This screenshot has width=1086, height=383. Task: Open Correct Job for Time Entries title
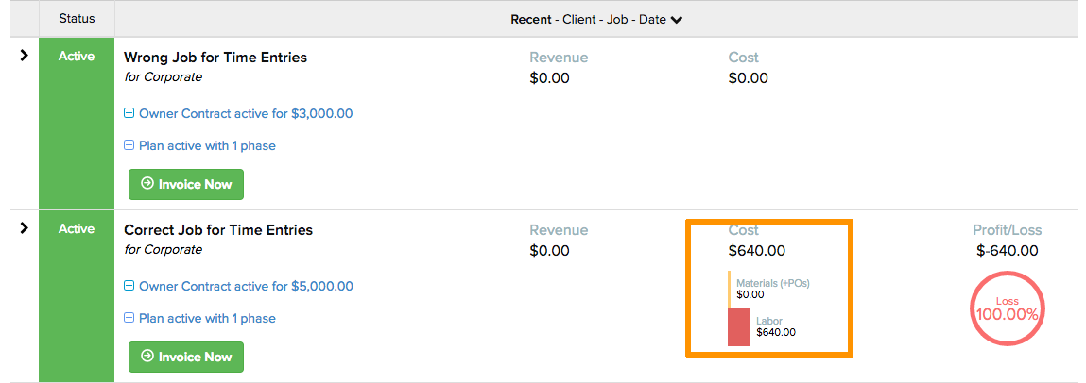pyautogui.click(x=218, y=229)
